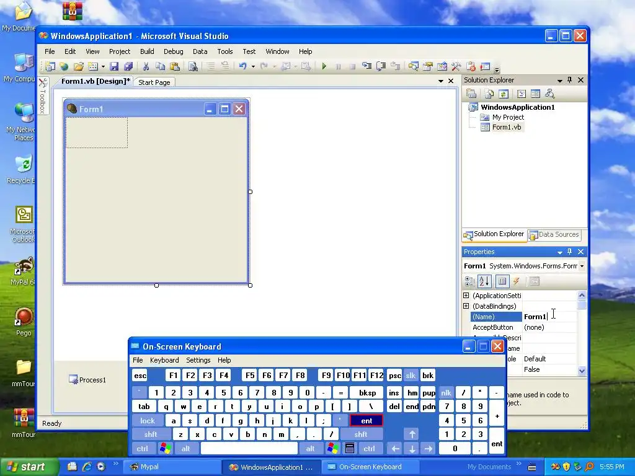This screenshot has height=476, width=635.
Task: Open the active document list dropdown
Action: [x=441, y=81]
